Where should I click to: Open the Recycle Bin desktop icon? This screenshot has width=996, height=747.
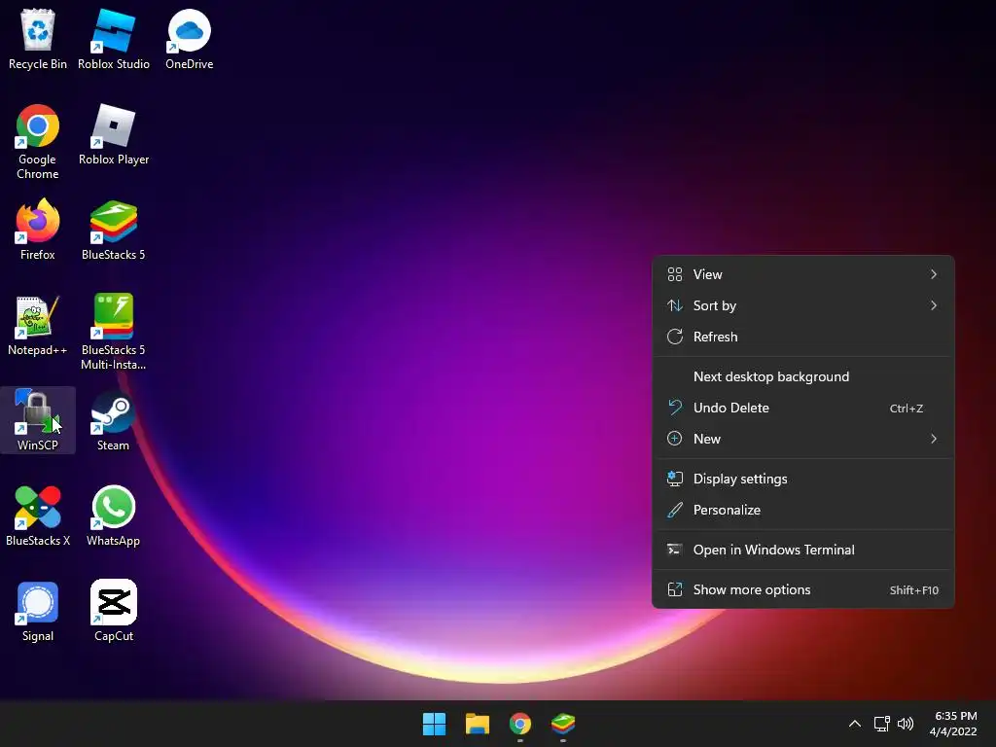pos(38,39)
